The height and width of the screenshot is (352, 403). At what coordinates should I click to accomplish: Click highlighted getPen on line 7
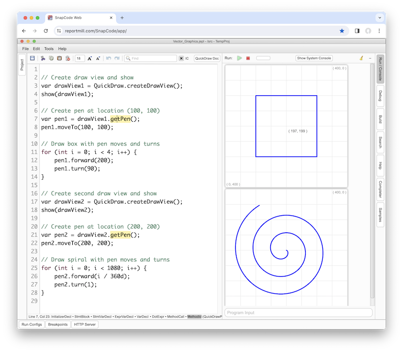click(120, 119)
